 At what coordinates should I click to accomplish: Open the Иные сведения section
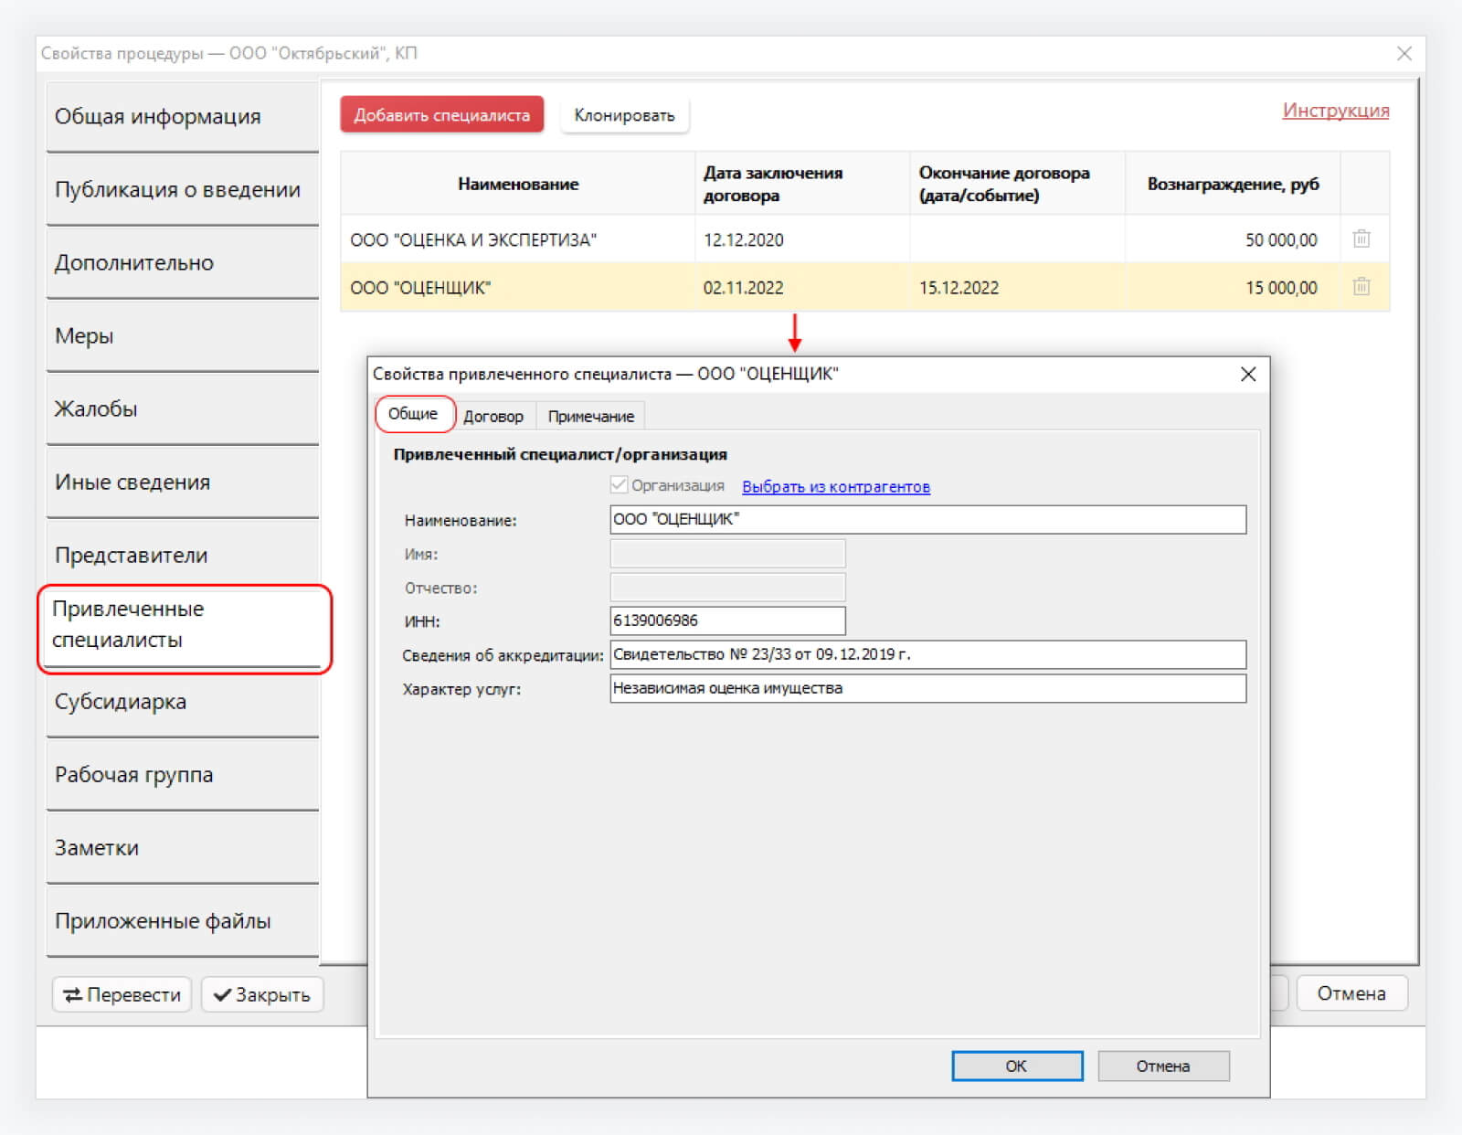[x=183, y=483]
